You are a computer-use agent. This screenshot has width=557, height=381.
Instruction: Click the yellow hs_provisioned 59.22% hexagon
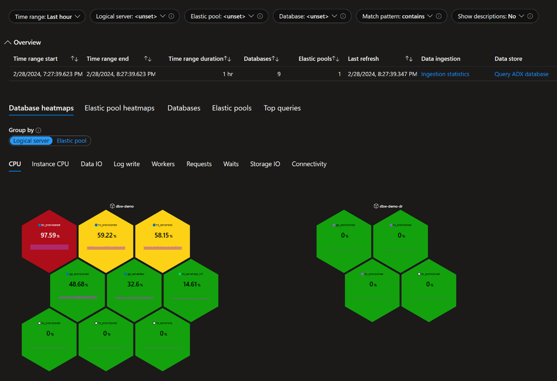pos(106,242)
